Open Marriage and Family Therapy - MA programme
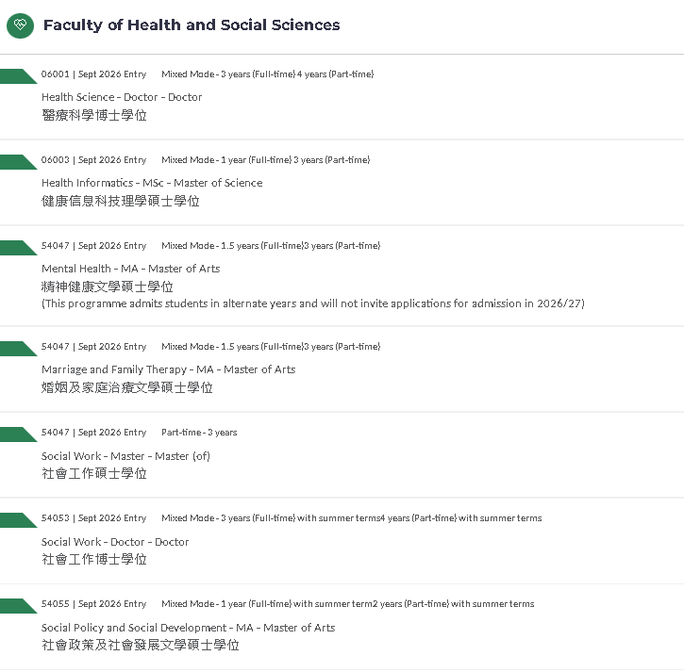This screenshot has height=672, width=684. pos(168,369)
